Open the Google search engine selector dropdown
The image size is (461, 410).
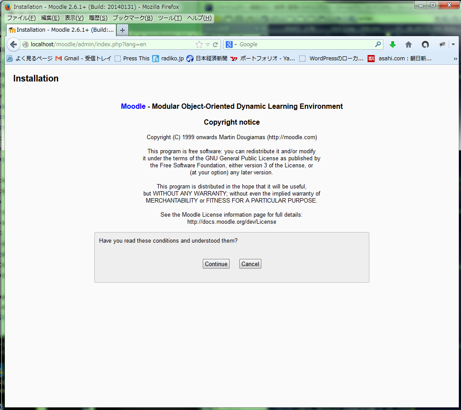pyautogui.click(x=231, y=44)
